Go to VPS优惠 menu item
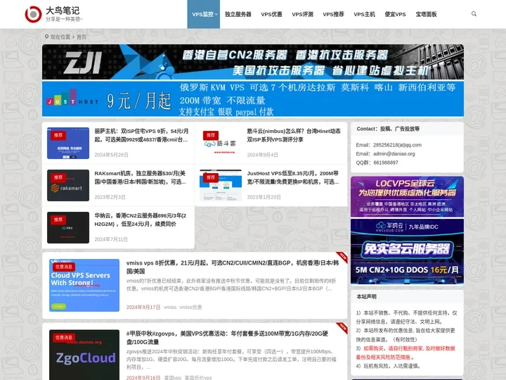506x380 pixels. pos(271,14)
